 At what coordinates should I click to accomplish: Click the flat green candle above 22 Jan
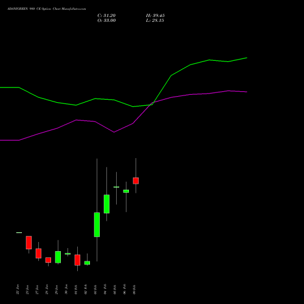(x=19, y=233)
